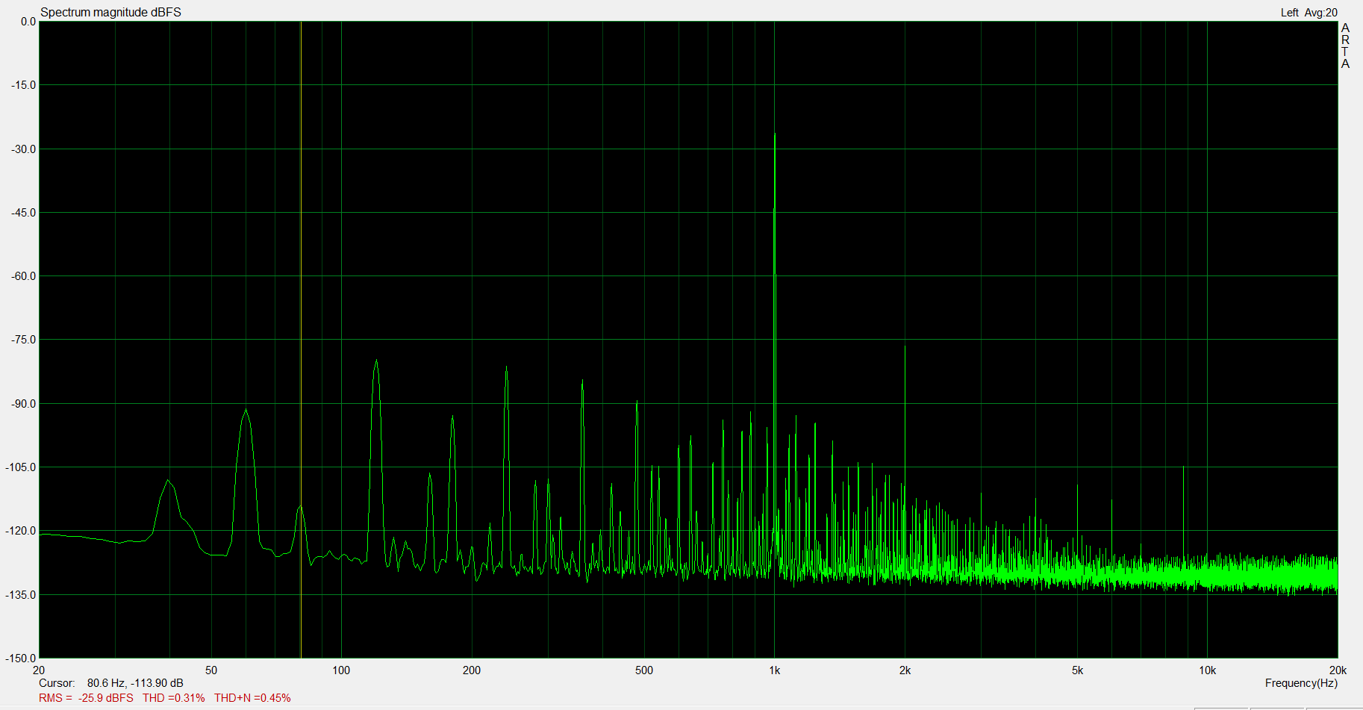Click the 100 label on the frequency axis
Image resolution: width=1363 pixels, height=710 pixels.
(341, 670)
